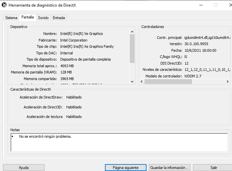Switch to the Sistema tab
The width and height of the screenshot is (232, 171).
click(x=11, y=18)
